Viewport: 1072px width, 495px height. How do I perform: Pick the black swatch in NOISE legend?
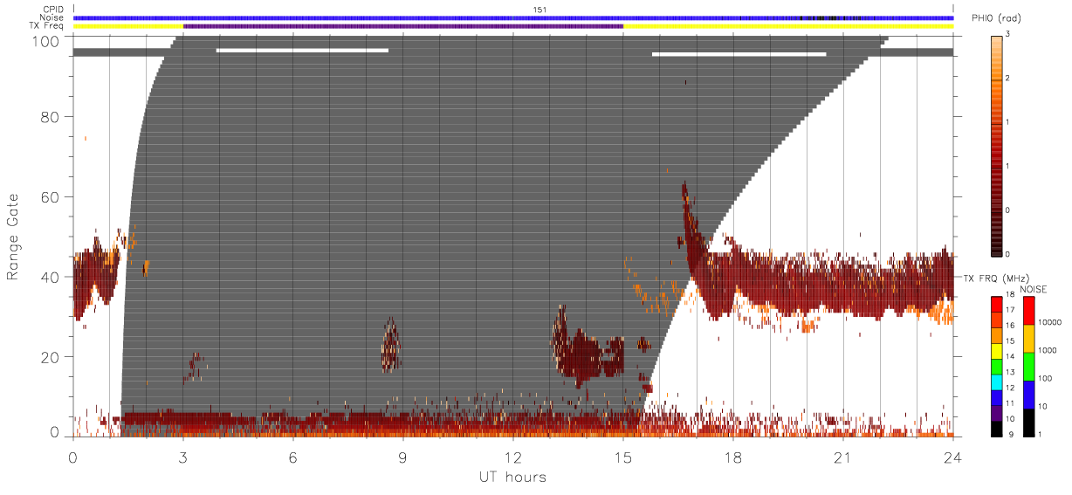tap(1030, 423)
